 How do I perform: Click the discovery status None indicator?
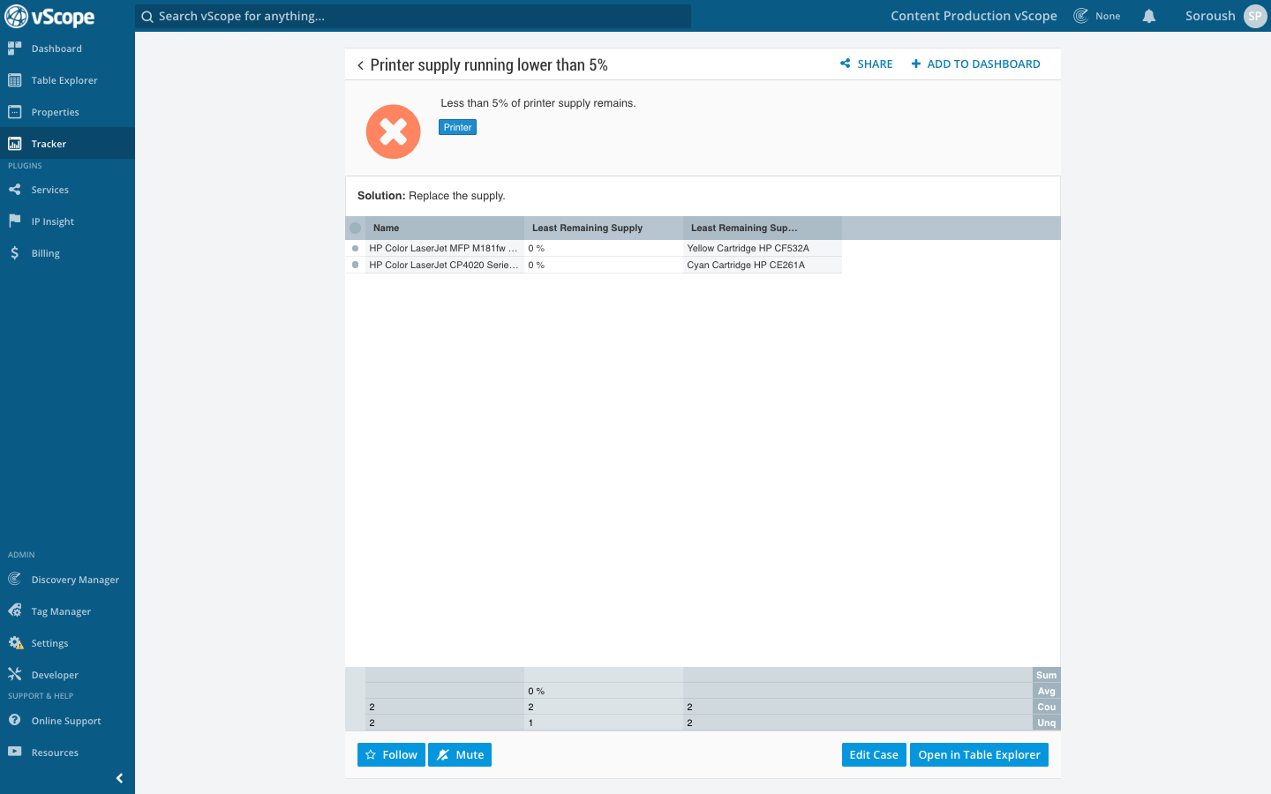[1097, 16]
